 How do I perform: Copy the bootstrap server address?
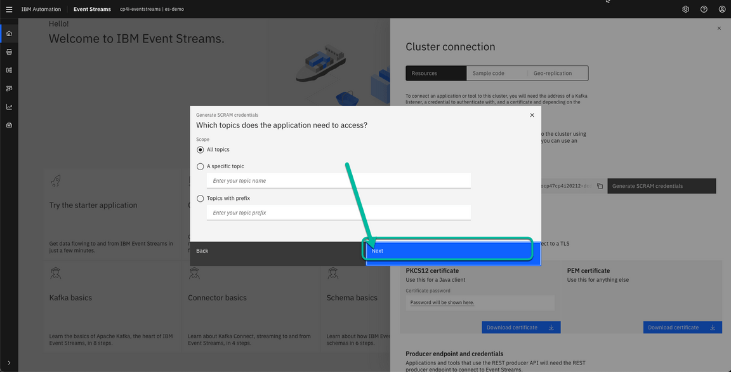point(600,185)
